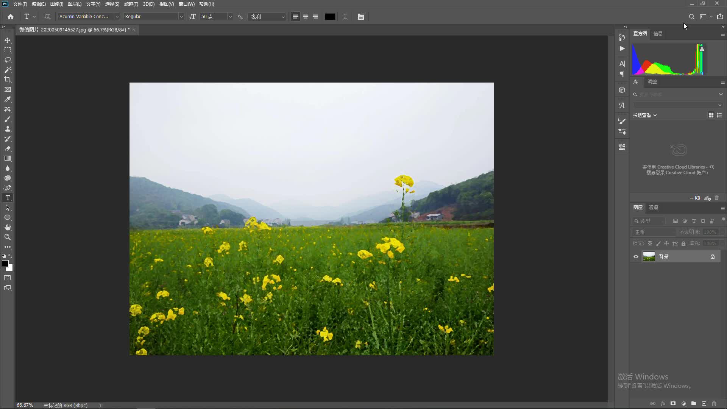Select the Pen tool

8,188
